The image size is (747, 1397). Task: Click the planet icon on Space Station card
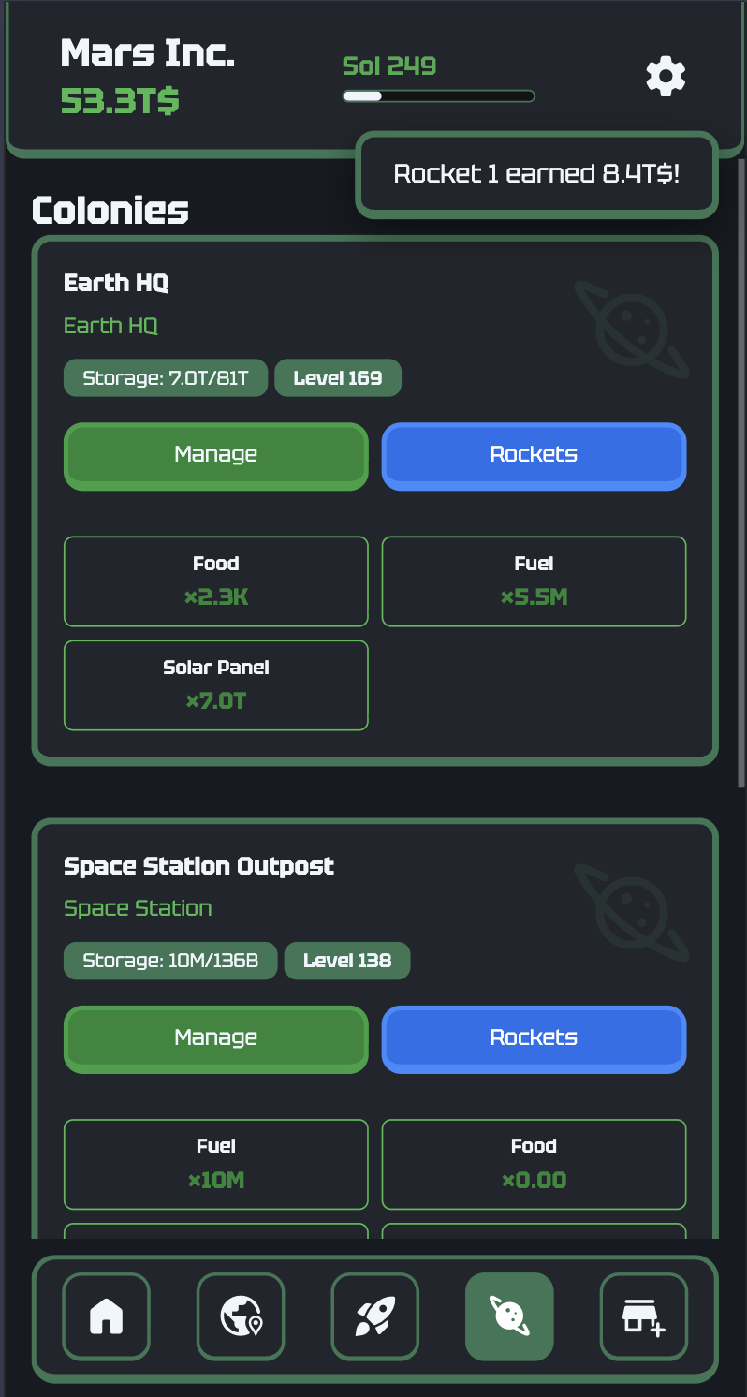[x=632, y=912]
